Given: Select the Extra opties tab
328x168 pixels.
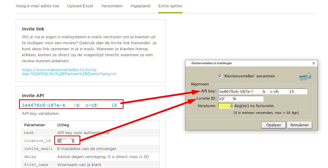Looking at the screenshot, I should pos(170,6).
